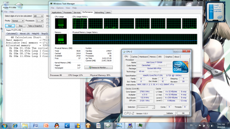
Task: Open Hyper PI Help menu
Action: [11, 12]
